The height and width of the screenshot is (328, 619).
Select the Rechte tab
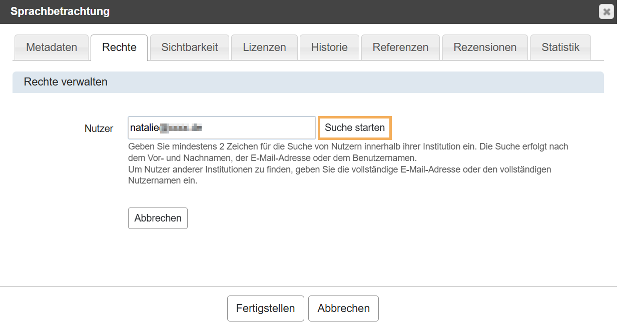click(119, 47)
